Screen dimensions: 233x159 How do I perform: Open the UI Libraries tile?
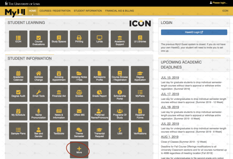pyautogui.click(x=140, y=39)
